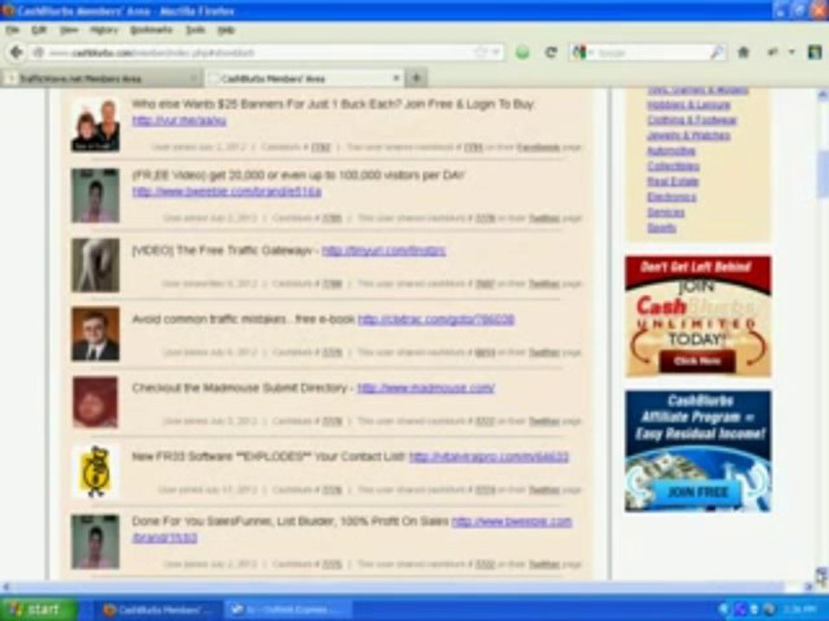The image size is (829, 621).
Task: Open the Help menu
Action: 225,30
